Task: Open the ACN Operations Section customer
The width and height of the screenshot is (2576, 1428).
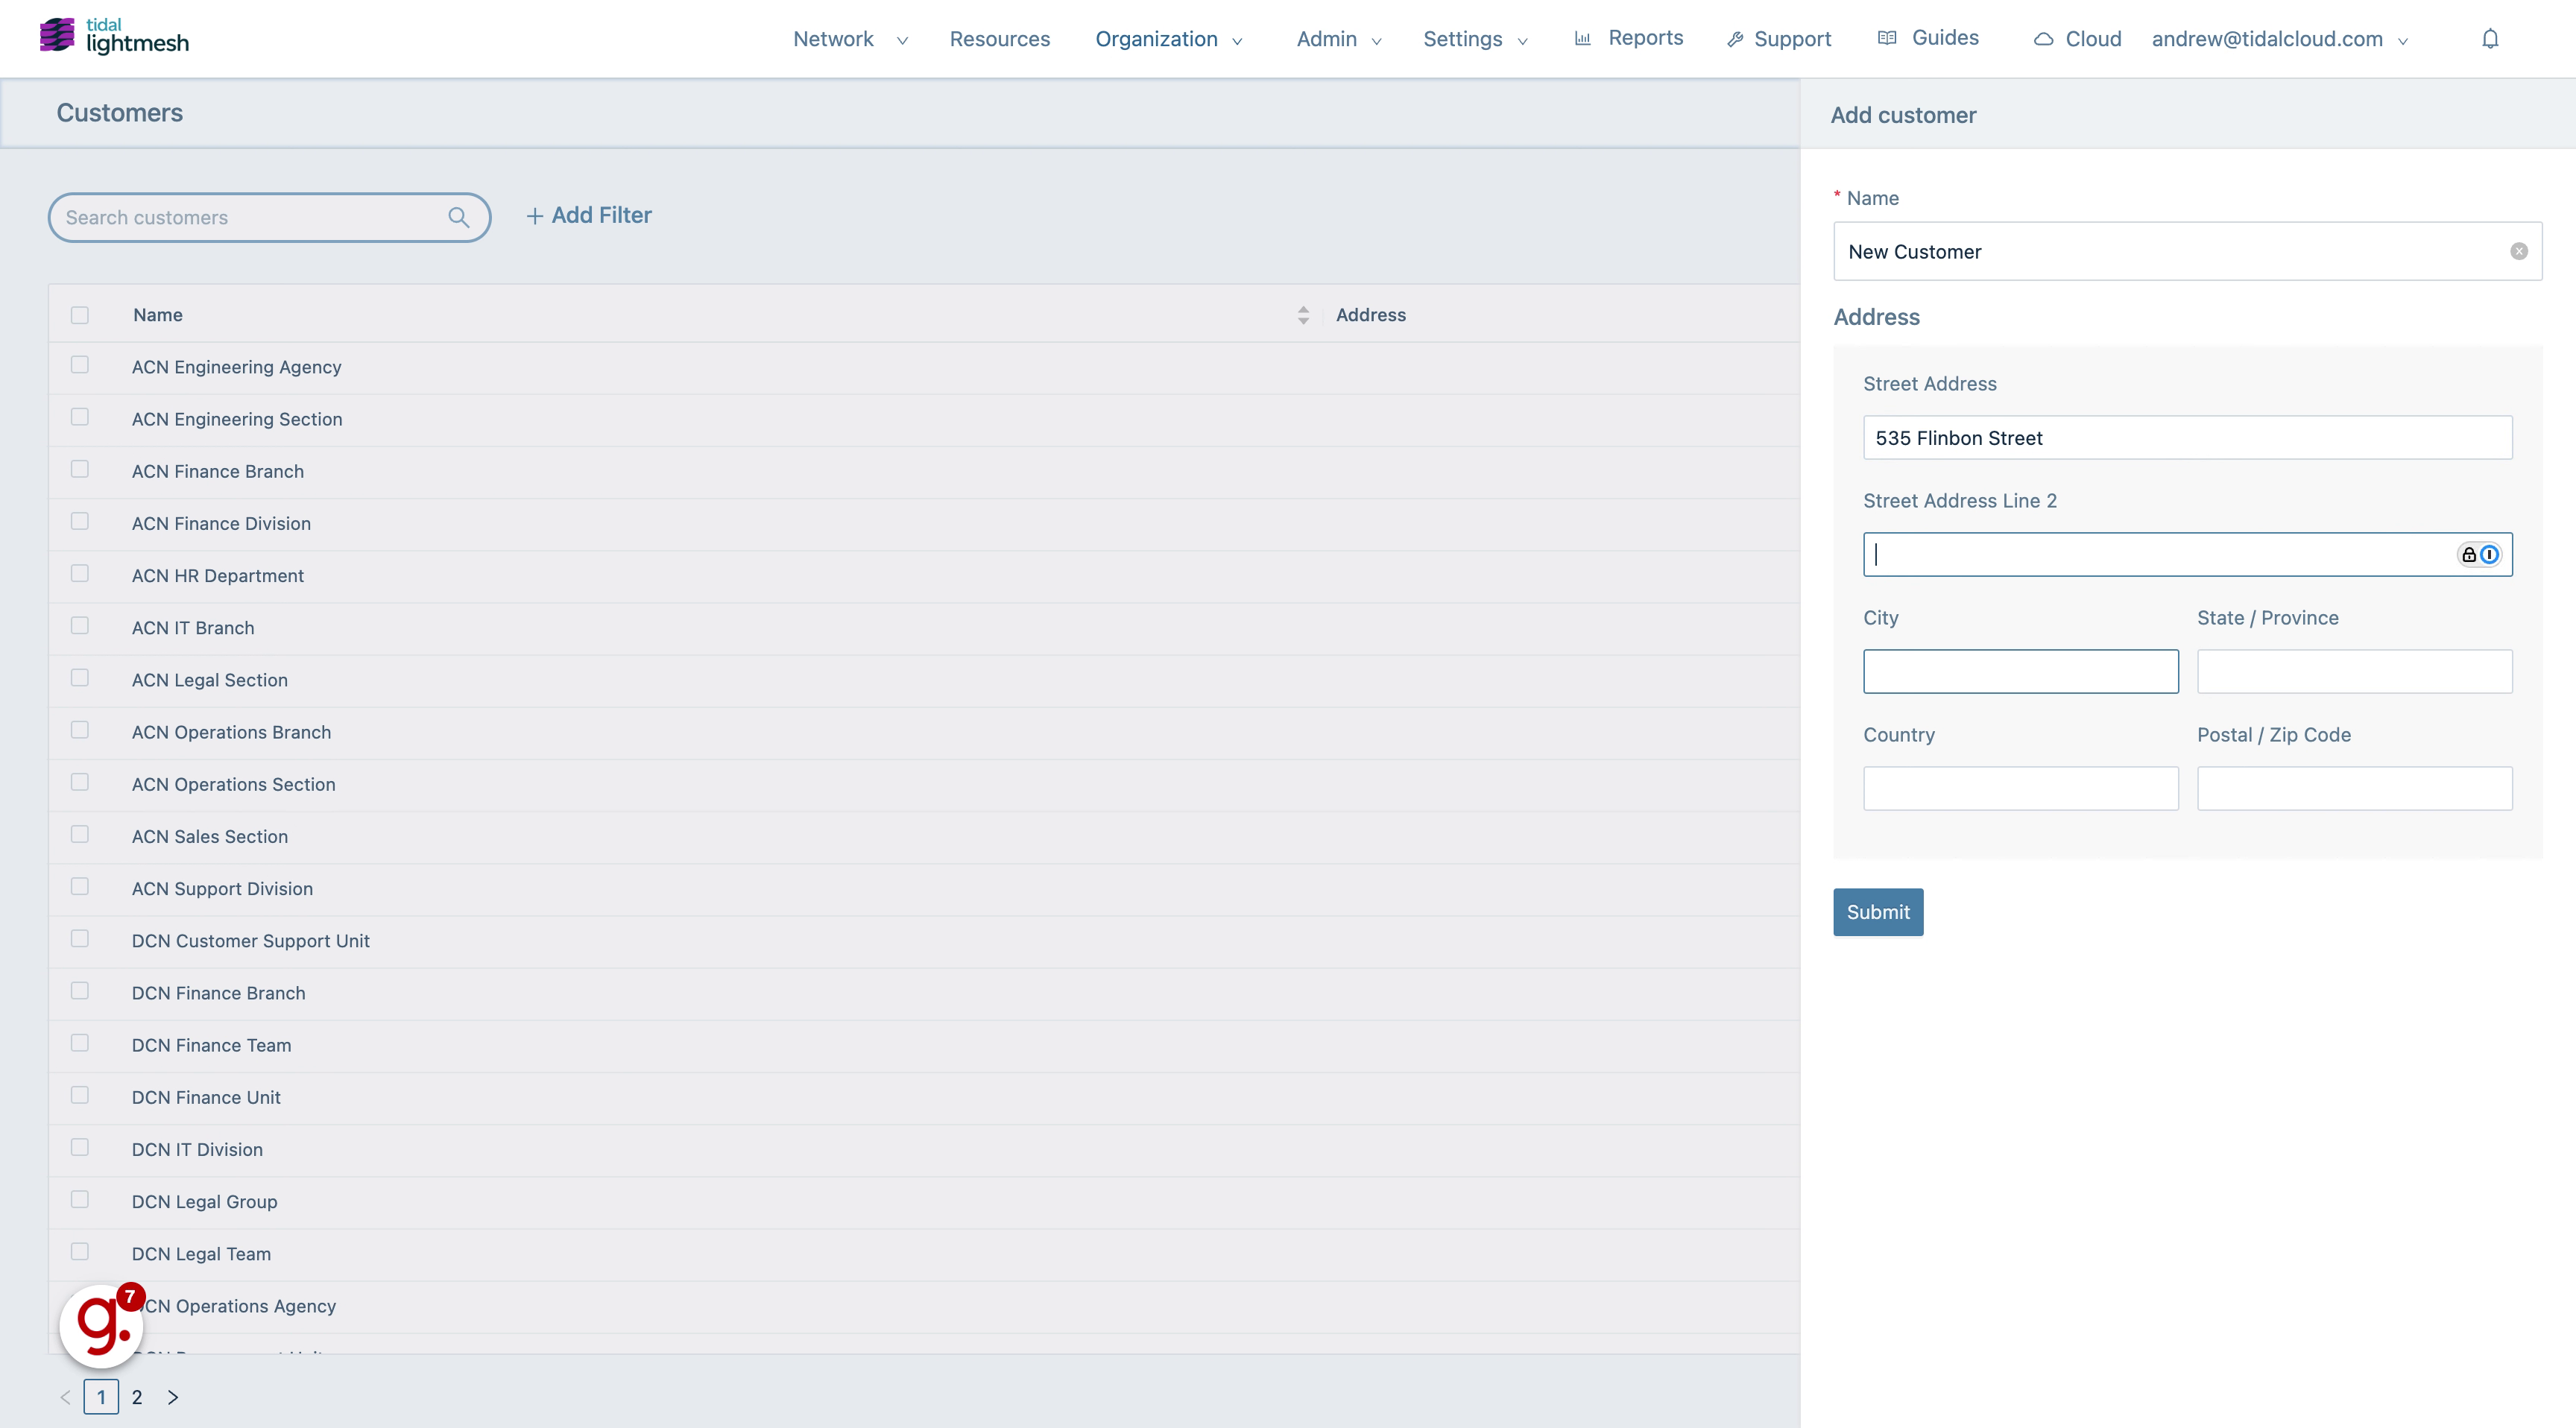Action: [233, 784]
